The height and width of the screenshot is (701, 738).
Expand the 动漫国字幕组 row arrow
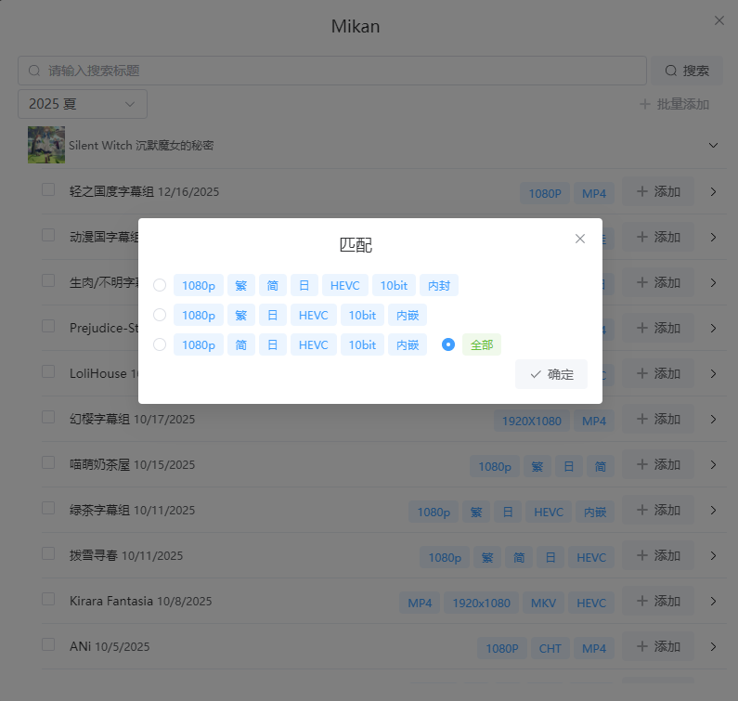(713, 237)
